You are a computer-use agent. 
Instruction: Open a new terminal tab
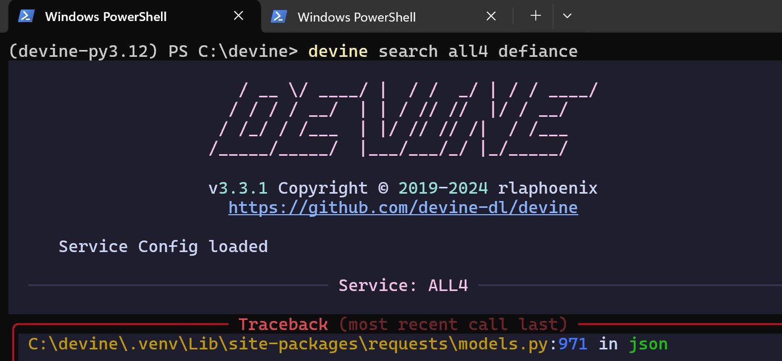tap(535, 16)
